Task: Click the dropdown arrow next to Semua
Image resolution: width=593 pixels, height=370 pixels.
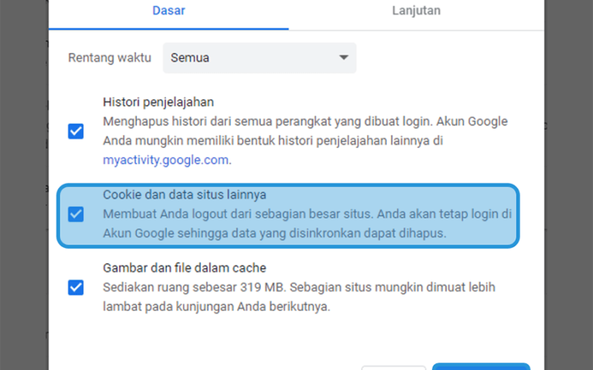Action: tap(343, 58)
